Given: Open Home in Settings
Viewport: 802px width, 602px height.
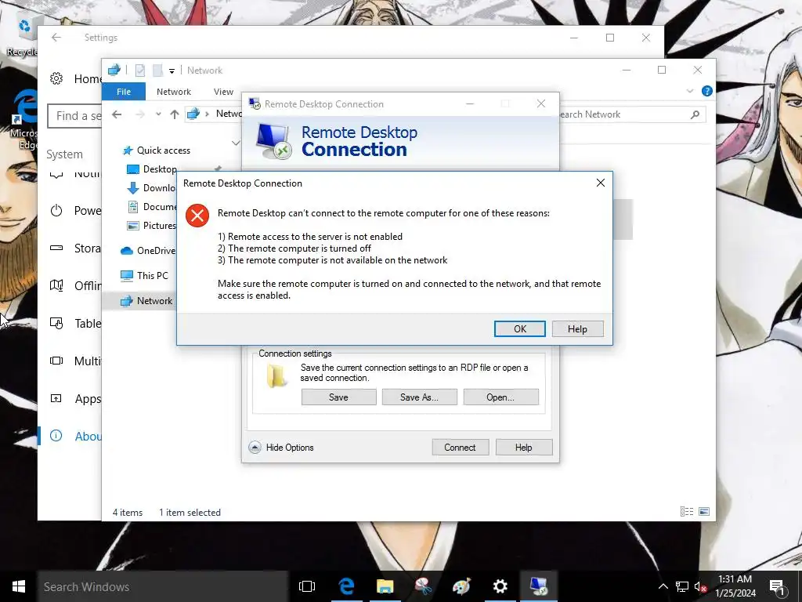Looking at the screenshot, I should click(x=76, y=79).
